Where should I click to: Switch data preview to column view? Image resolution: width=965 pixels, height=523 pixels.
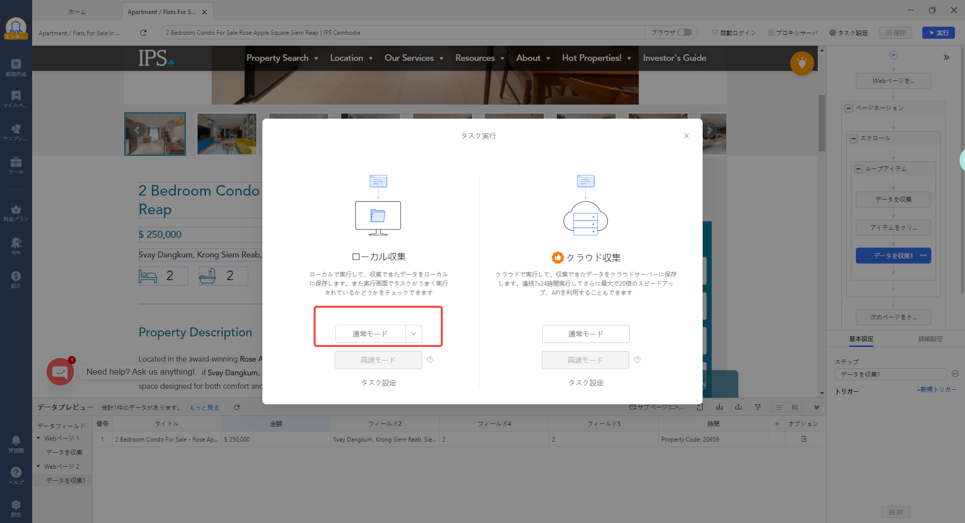pos(795,407)
